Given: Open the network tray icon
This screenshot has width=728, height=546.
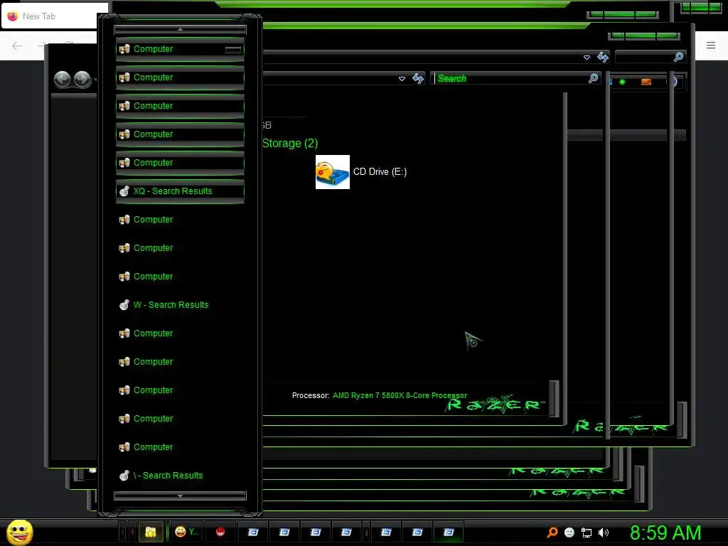Looking at the screenshot, I should coord(587,532).
